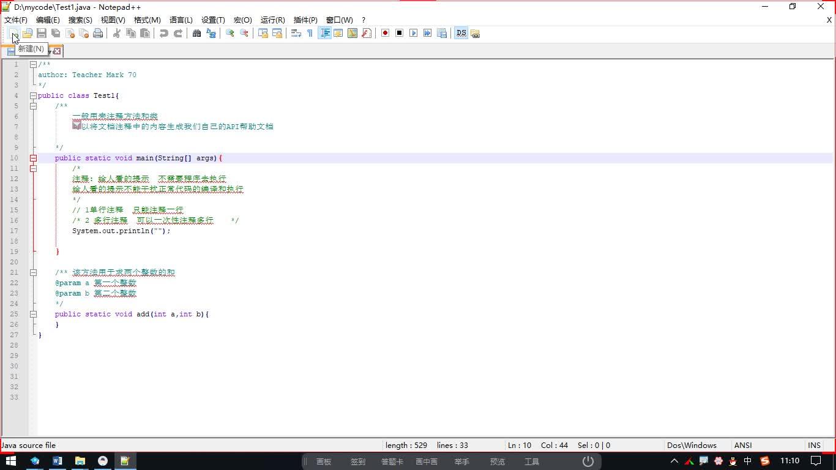Open the 编辑(E) menu
The image size is (836, 470).
point(48,20)
